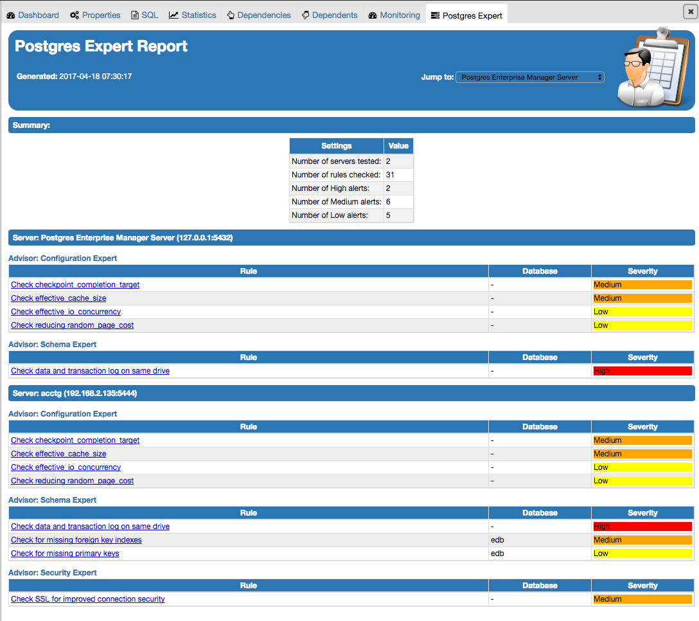Close the panel with the X button
This screenshot has height=621, width=699.
691,12
